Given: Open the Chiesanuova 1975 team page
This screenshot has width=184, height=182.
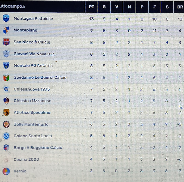Looking at the screenshot, I should 32,89.
